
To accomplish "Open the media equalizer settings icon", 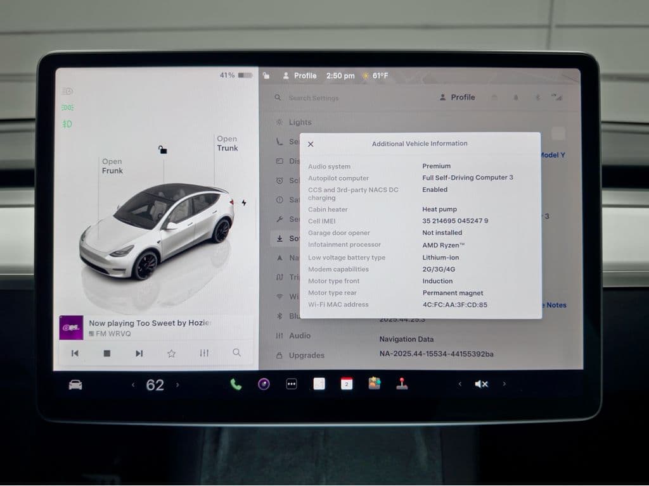I will tap(204, 353).
